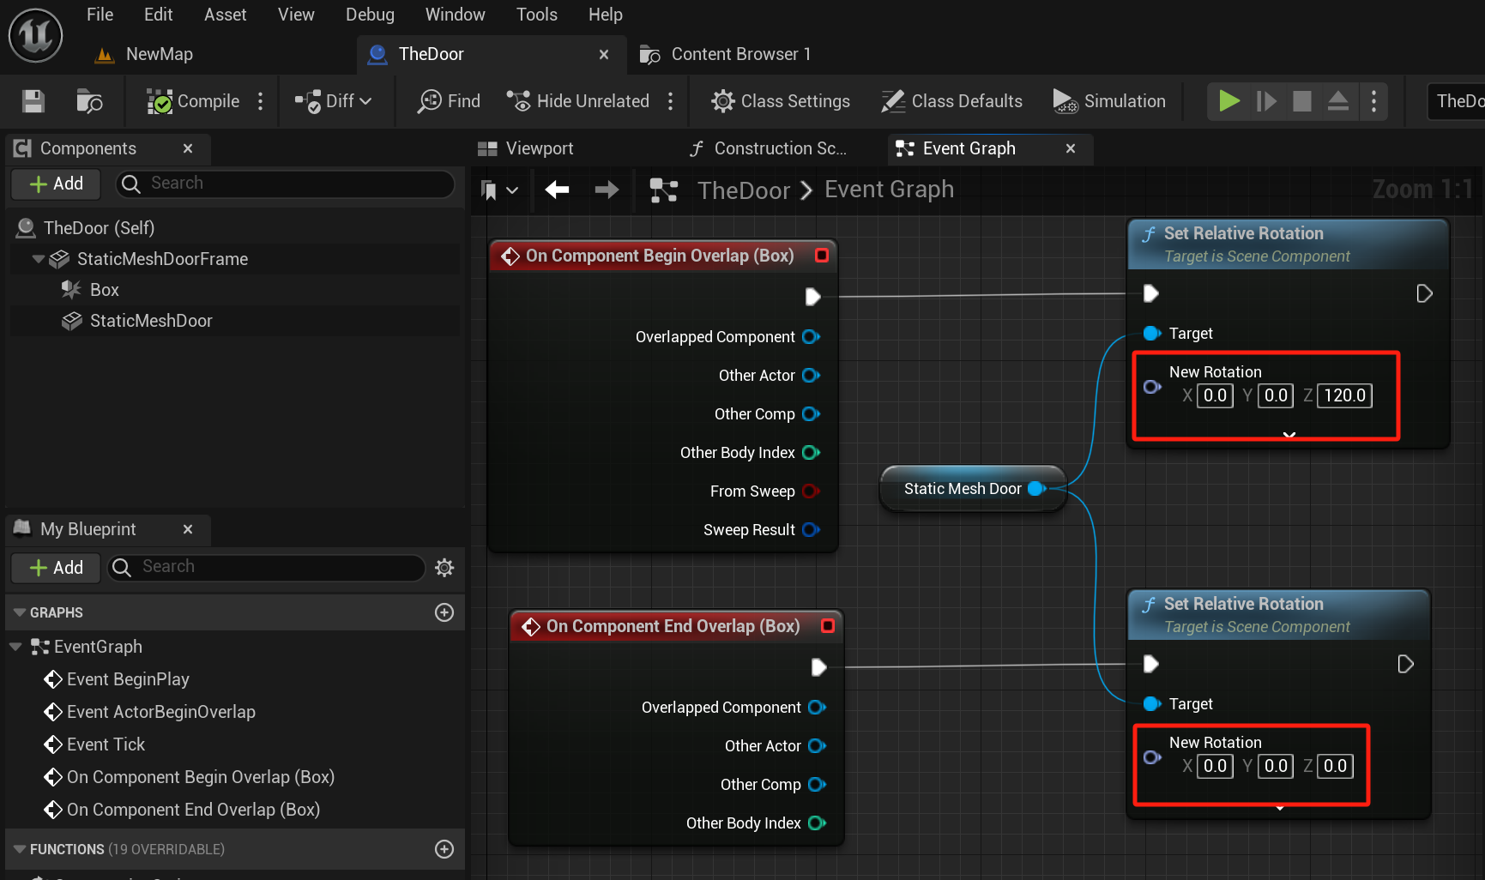Viewport: 1485px width, 880px height.
Task: Click exec output of first Set Relative Rotation
Action: click(x=1424, y=294)
